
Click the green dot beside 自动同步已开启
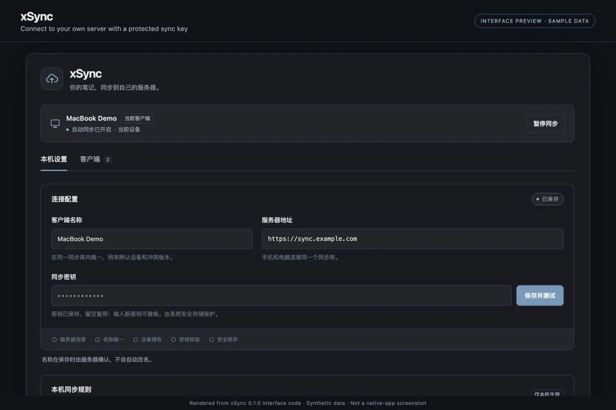coord(68,130)
